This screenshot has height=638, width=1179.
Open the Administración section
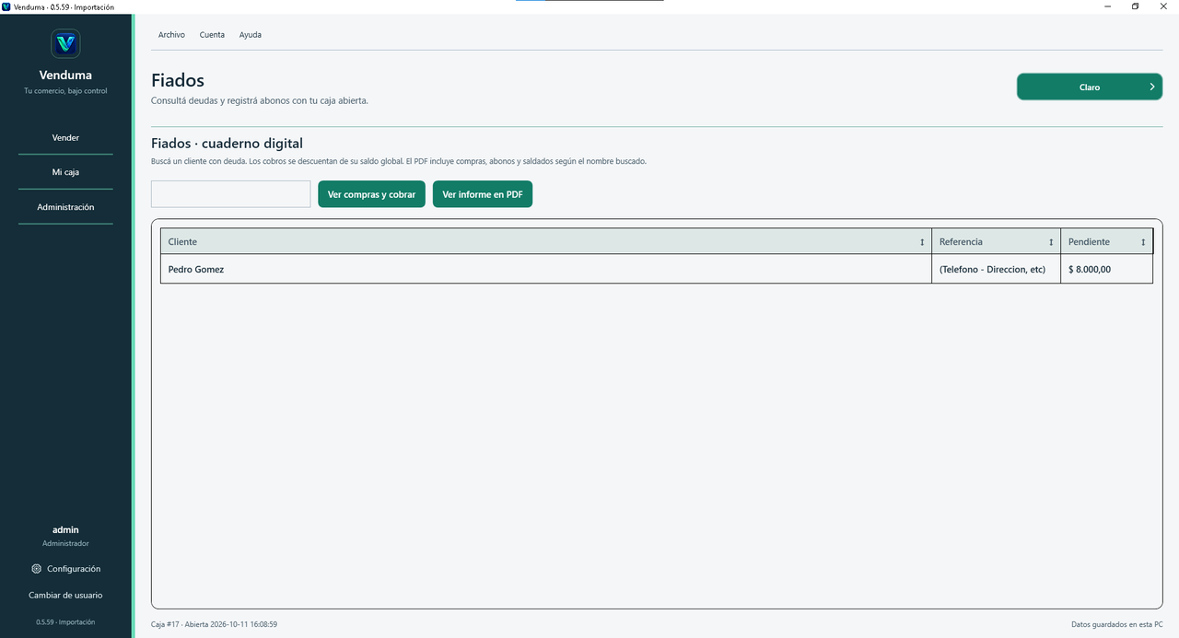(x=65, y=207)
